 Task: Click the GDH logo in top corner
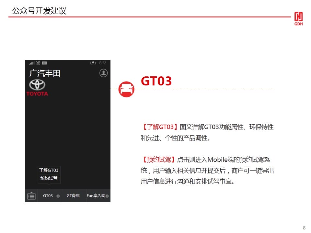298,19
